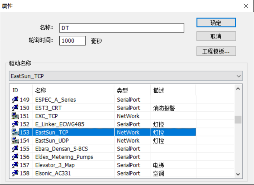Sort by the ID column header
The width and height of the screenshot is (254, 185).
click(21, 90)
